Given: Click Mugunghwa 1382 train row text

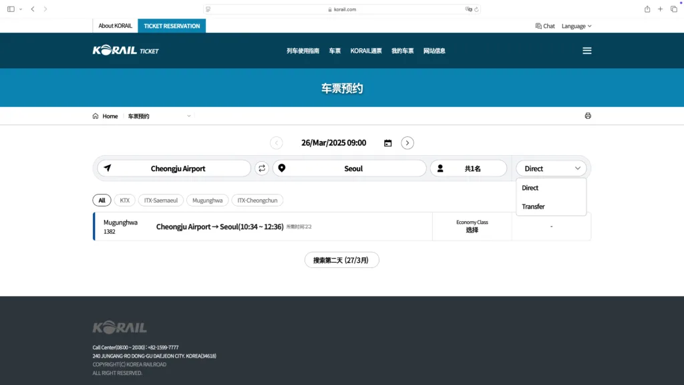Looking at the screenshot, I should (x=120, y=227).
